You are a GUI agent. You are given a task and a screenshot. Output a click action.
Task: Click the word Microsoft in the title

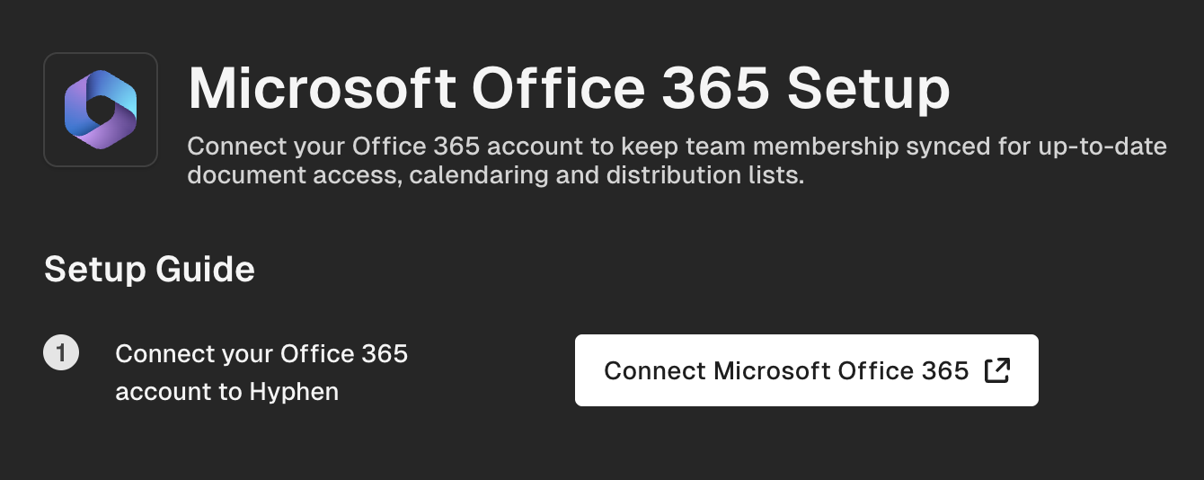point(322,87)
